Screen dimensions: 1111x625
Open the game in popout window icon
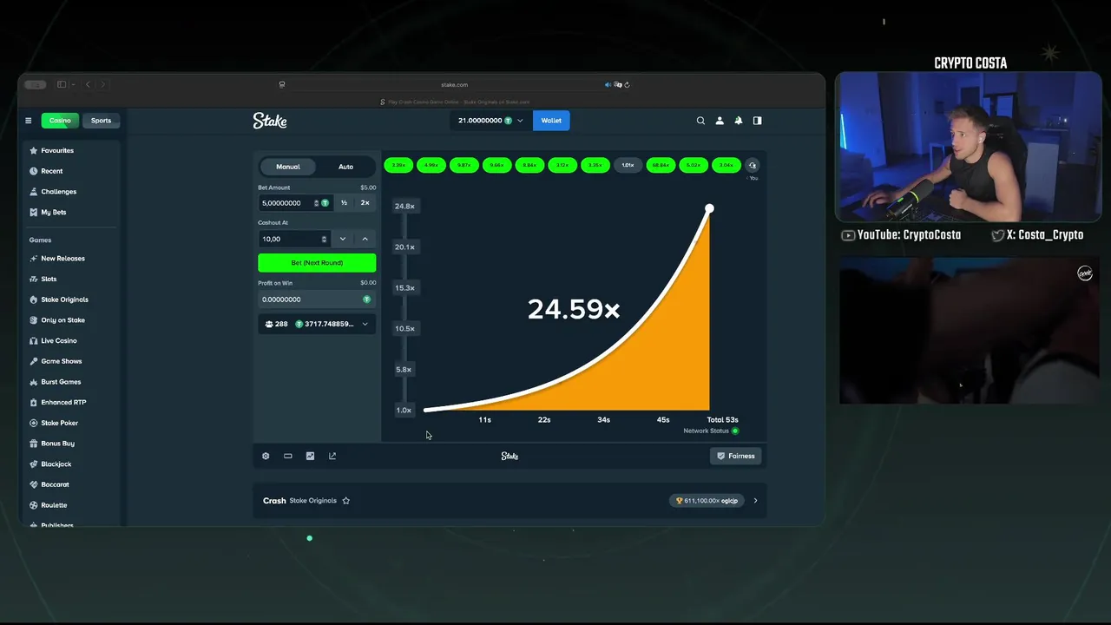click(x=332, y=456)
